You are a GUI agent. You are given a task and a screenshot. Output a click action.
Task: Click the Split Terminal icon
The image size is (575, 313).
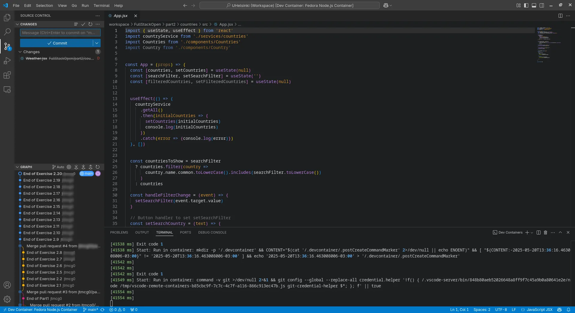tap(538, 232)
